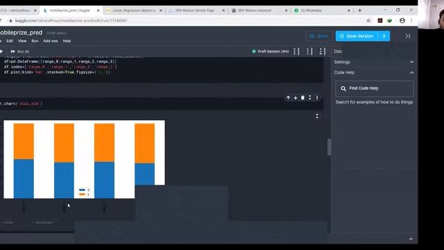Move the dual_sim cell down
444x250 pixels.
pos(296,97)
